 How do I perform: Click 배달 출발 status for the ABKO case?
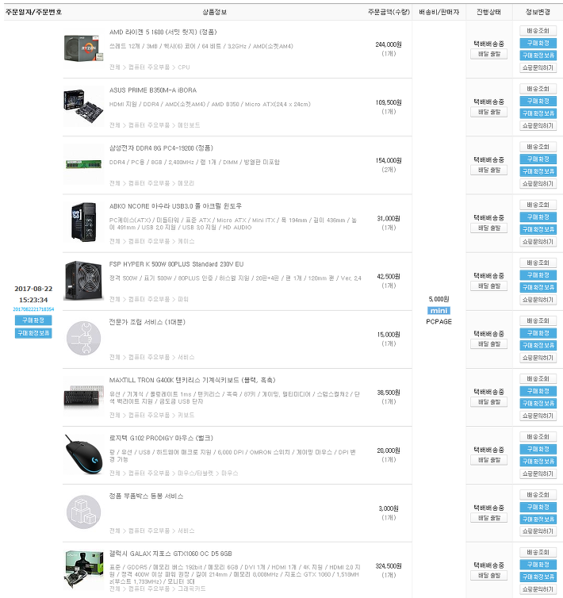coord(488,228)
